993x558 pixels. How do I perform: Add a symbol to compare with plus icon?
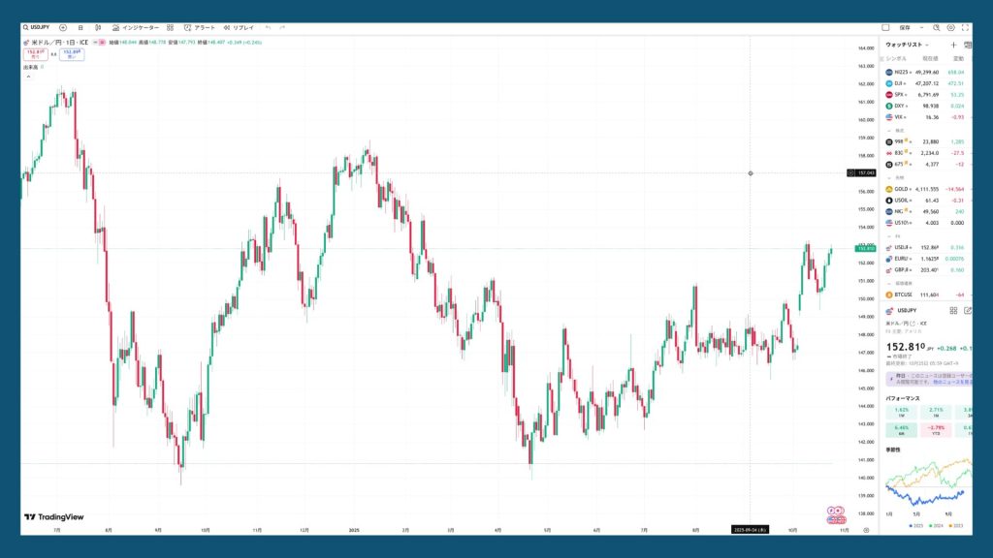pos(63,28)
